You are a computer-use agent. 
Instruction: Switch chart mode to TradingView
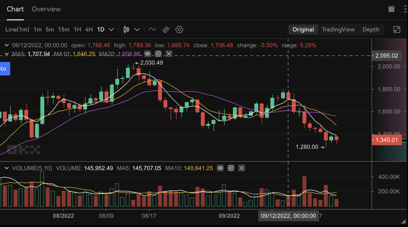pos(338,30)
